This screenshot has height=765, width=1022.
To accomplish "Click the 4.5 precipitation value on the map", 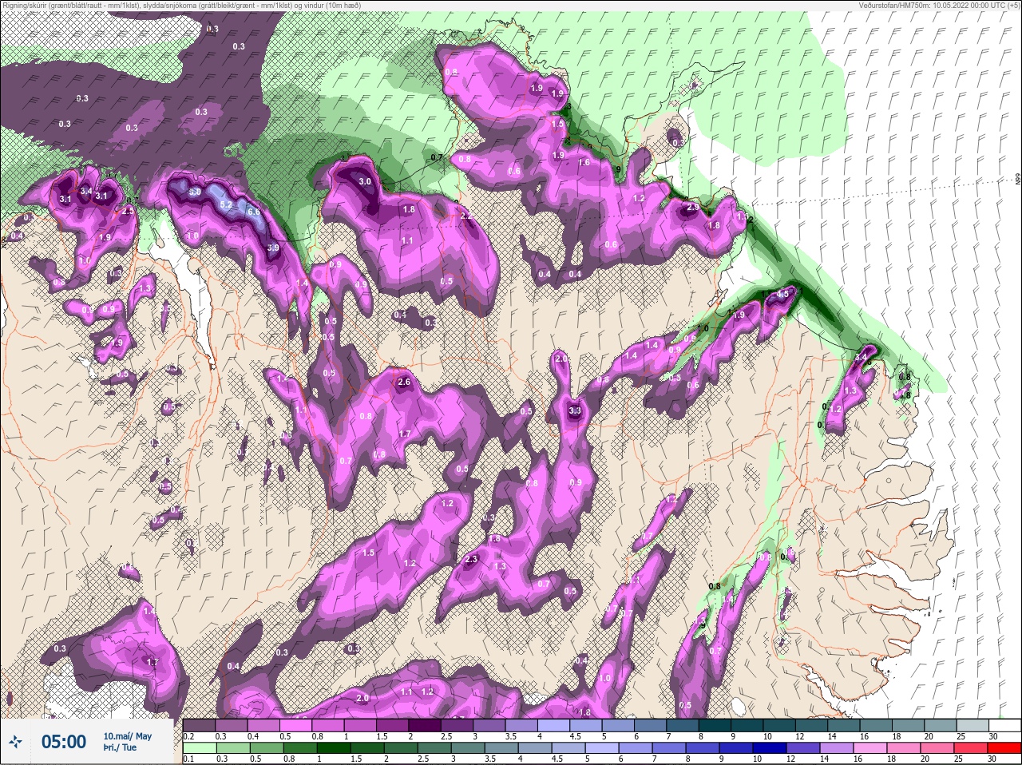I will pyautogui.click(x=782, y=294).
